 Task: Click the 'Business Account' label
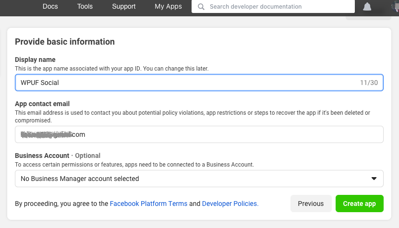tap(42, 156)
